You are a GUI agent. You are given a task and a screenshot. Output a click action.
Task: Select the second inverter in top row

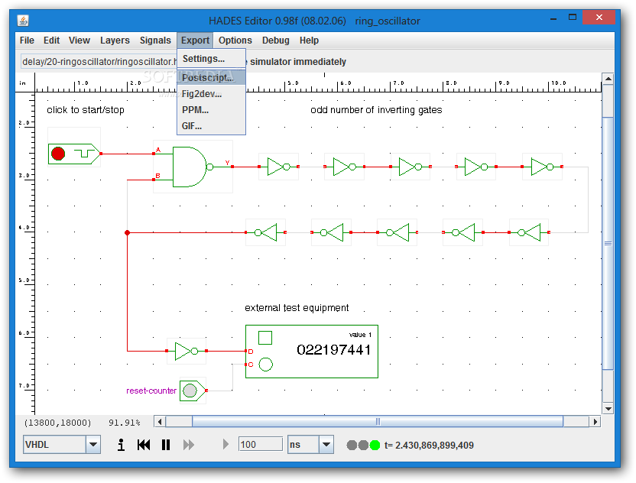pyautogui.click(x=344, y=167)
